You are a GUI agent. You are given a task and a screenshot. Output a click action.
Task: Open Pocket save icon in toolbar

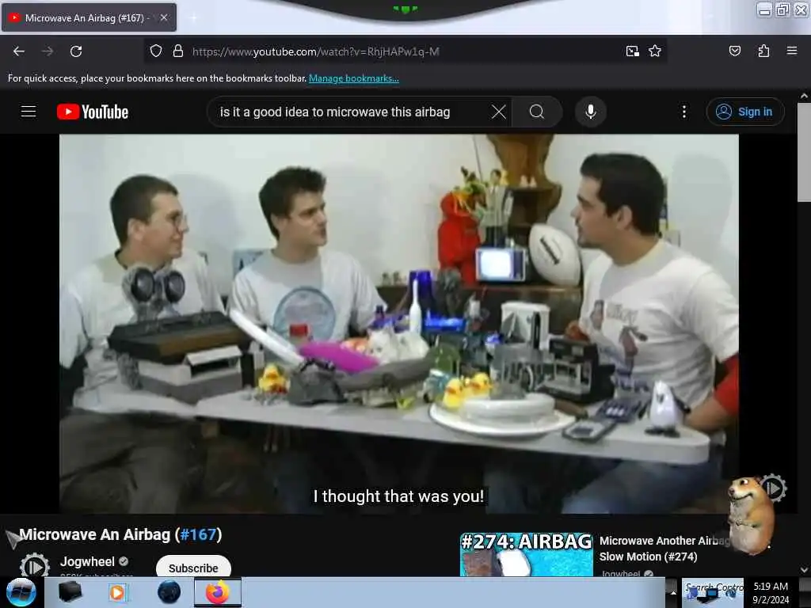[734, 51]
